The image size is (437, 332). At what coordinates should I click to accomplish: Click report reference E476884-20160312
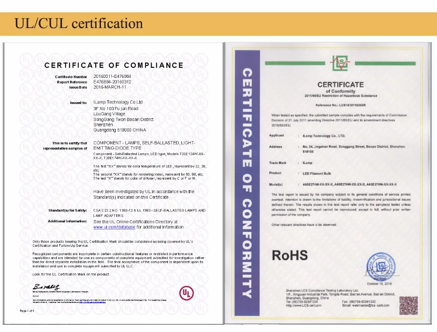click(x=112, y=82)
